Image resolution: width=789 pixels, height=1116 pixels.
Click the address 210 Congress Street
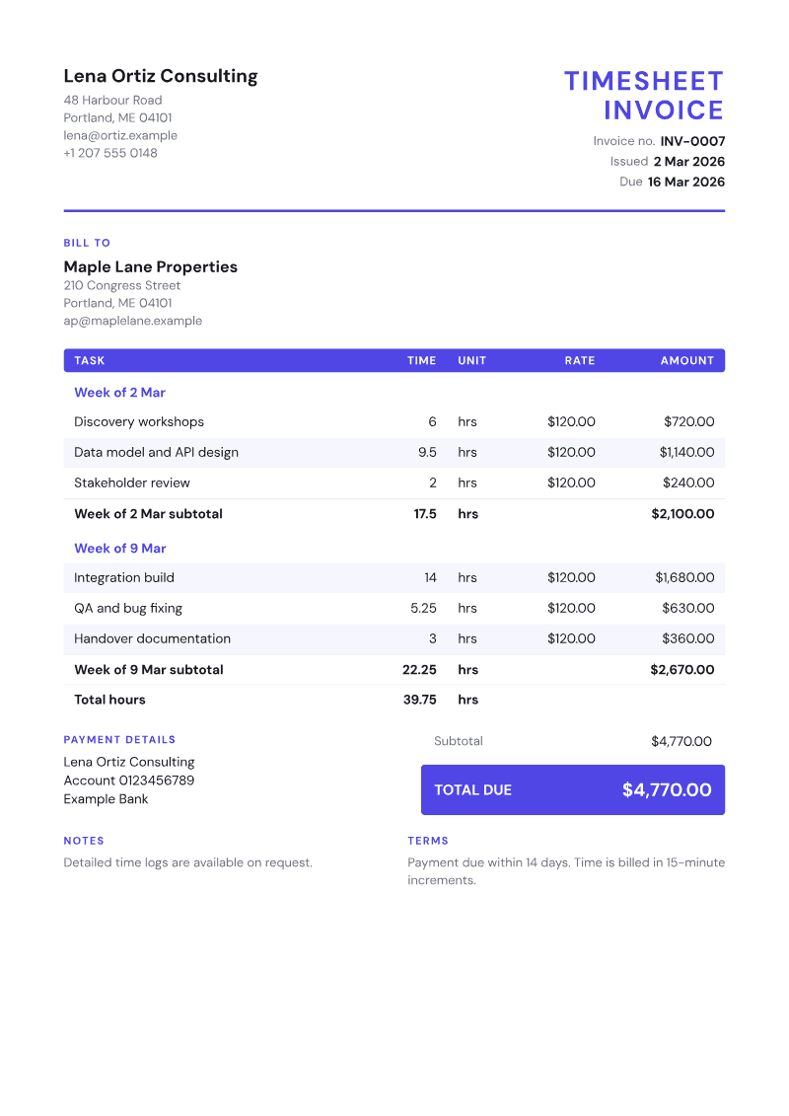(x=122, y=285)
